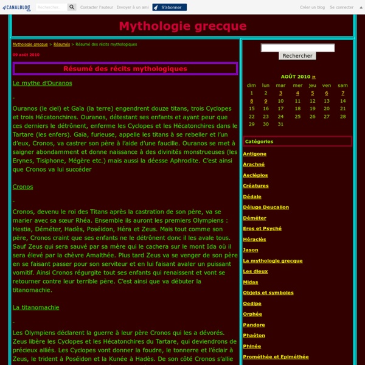The image size is (365, 365).
Task: Open La mythologie grecque category
Action: tap(273, 261)
